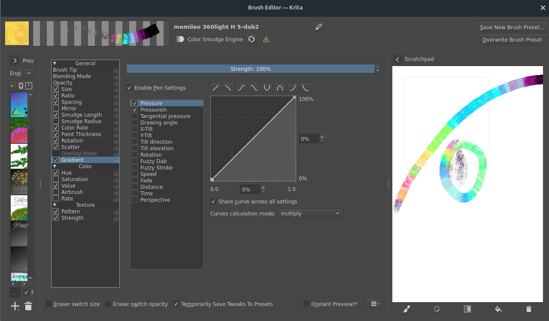Fill scratchpad with gradient icon
The height and width of the screenshot is (321, 549).
[467, 309]
